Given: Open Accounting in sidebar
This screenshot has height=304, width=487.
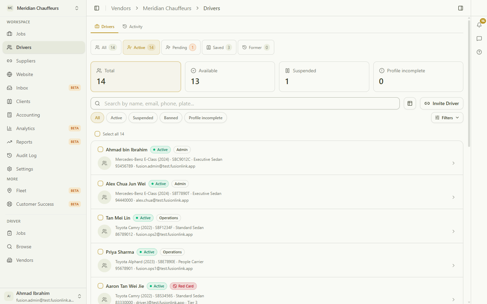Looking at the screenshot, I should (44, 115).
